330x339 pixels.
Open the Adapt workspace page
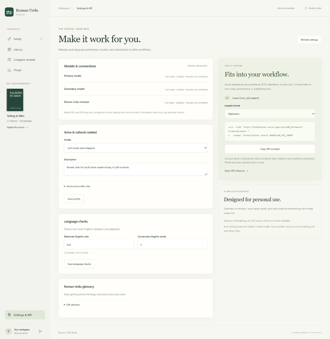pos(25,39)
